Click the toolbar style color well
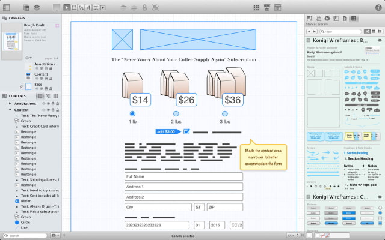The height and width of the screenshot is (240, 385). click(57, 8)
